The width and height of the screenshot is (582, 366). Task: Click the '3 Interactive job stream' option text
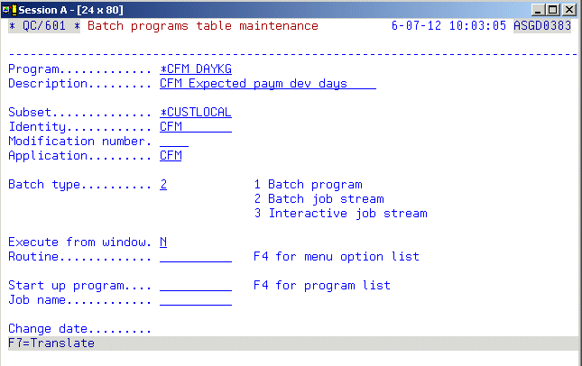click(340, 214)
